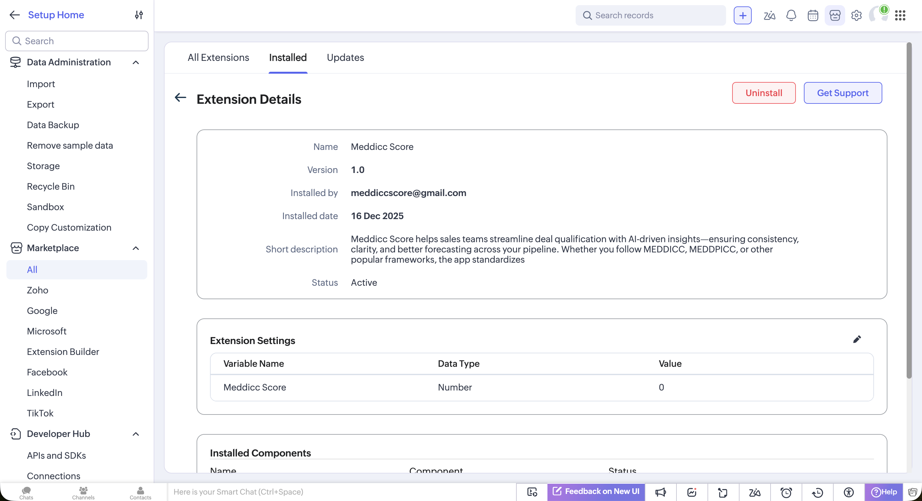Switch to the Updates tab

pyautogui.click(x=345, y=57)
